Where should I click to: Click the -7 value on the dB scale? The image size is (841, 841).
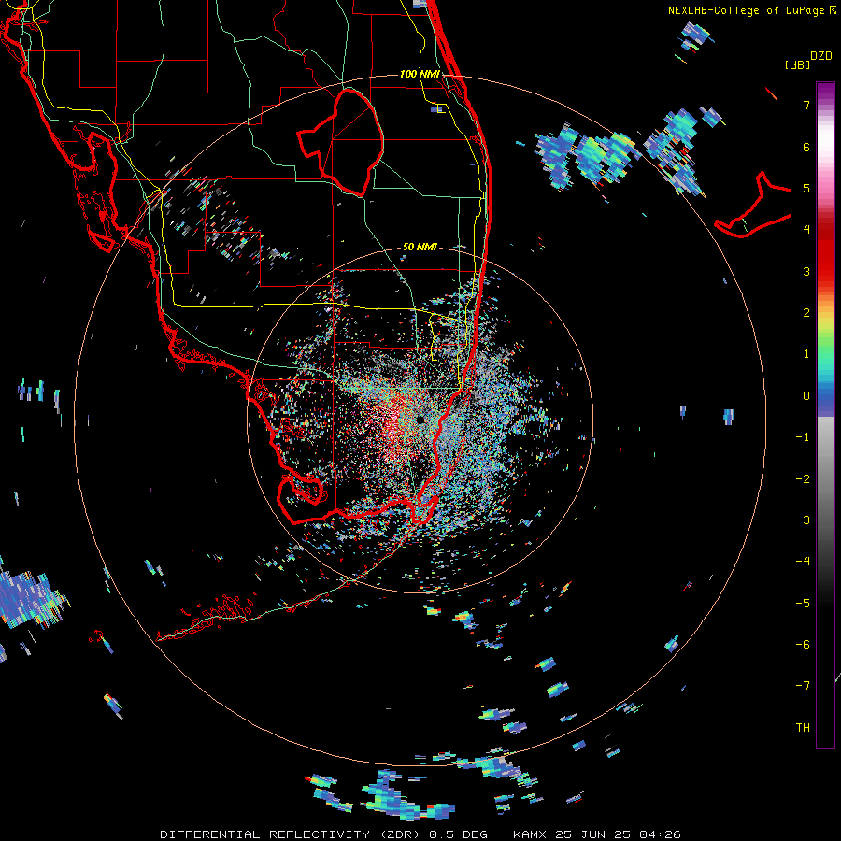pyautogui.click(x=803, y=686)
